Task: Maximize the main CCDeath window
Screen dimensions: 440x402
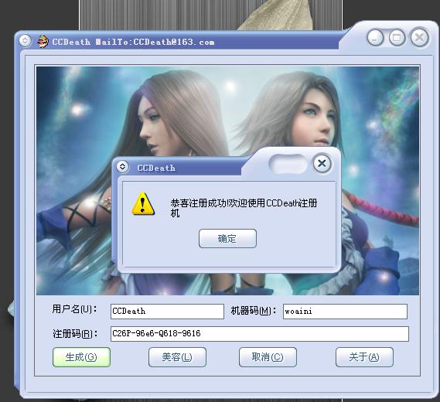Action: click(x=397, y=37)
